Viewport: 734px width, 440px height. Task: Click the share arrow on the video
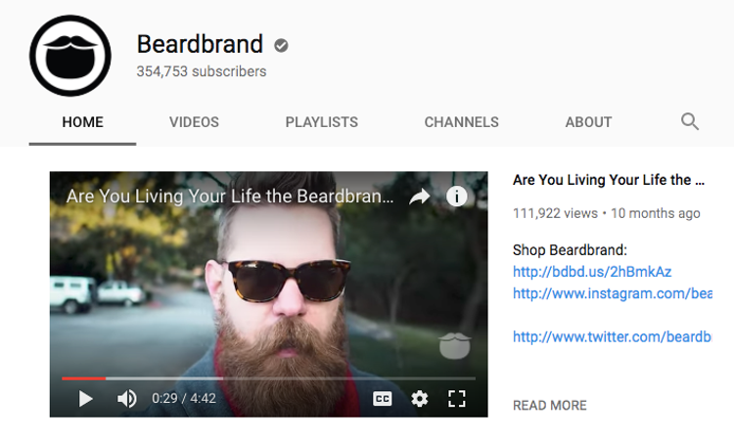pos(420,197)
